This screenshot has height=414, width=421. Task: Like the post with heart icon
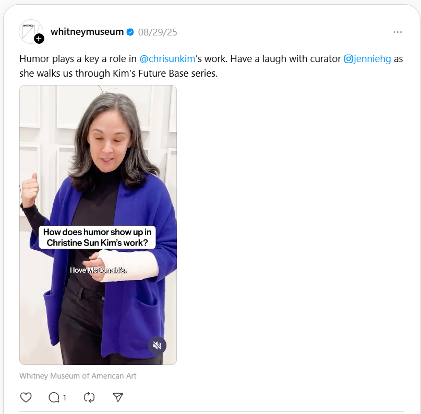[26, 397]
